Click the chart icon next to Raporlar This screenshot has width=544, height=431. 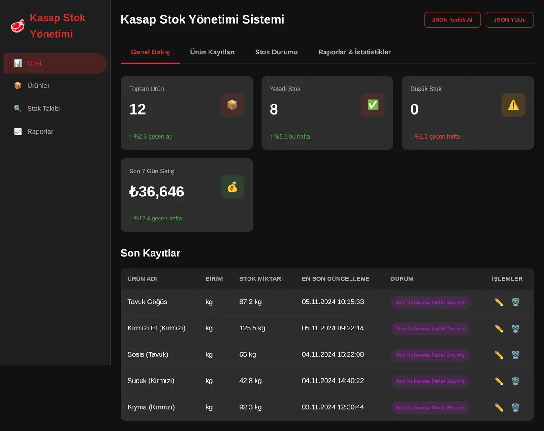[x=18, y=132]
